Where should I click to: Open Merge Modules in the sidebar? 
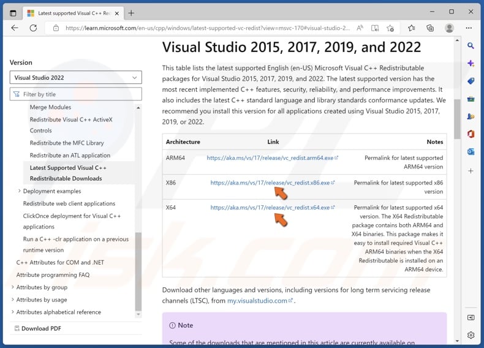pyautogui.click(x=50, y=107)
